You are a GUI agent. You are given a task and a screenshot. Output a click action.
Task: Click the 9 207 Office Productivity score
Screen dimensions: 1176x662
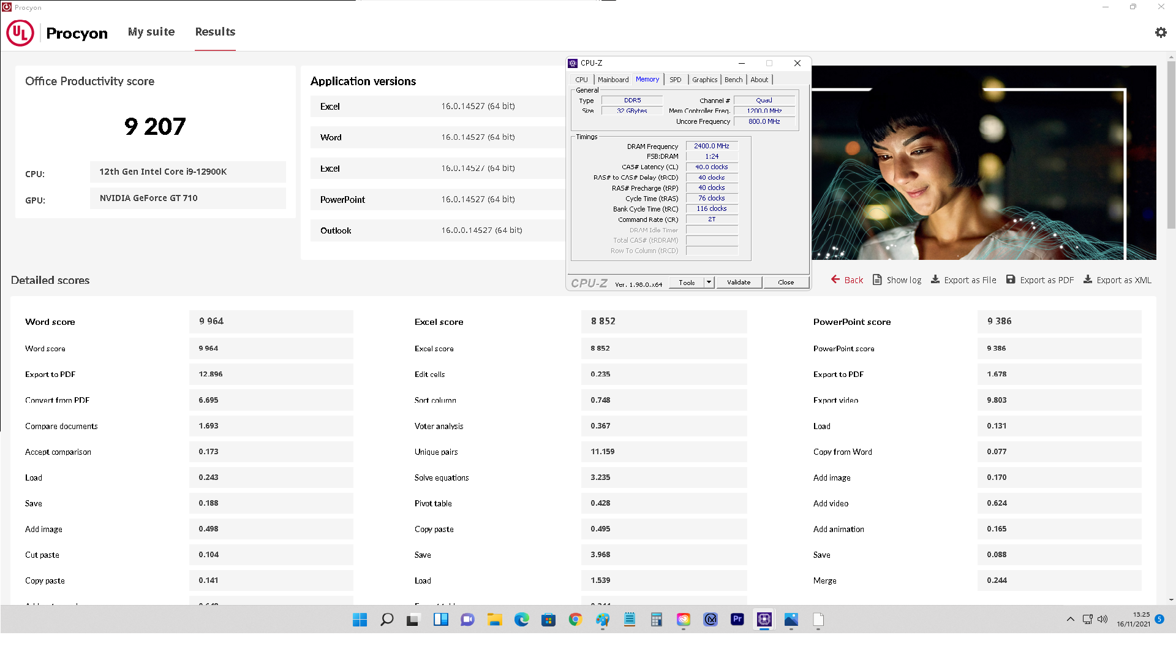[155, 127]
